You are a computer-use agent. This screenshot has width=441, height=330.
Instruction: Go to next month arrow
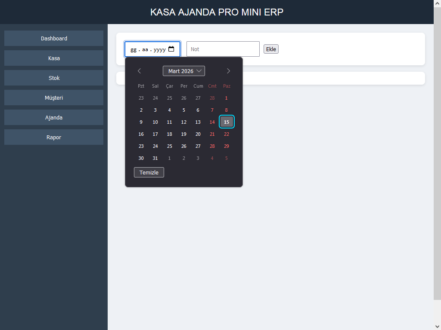point(228,71)
